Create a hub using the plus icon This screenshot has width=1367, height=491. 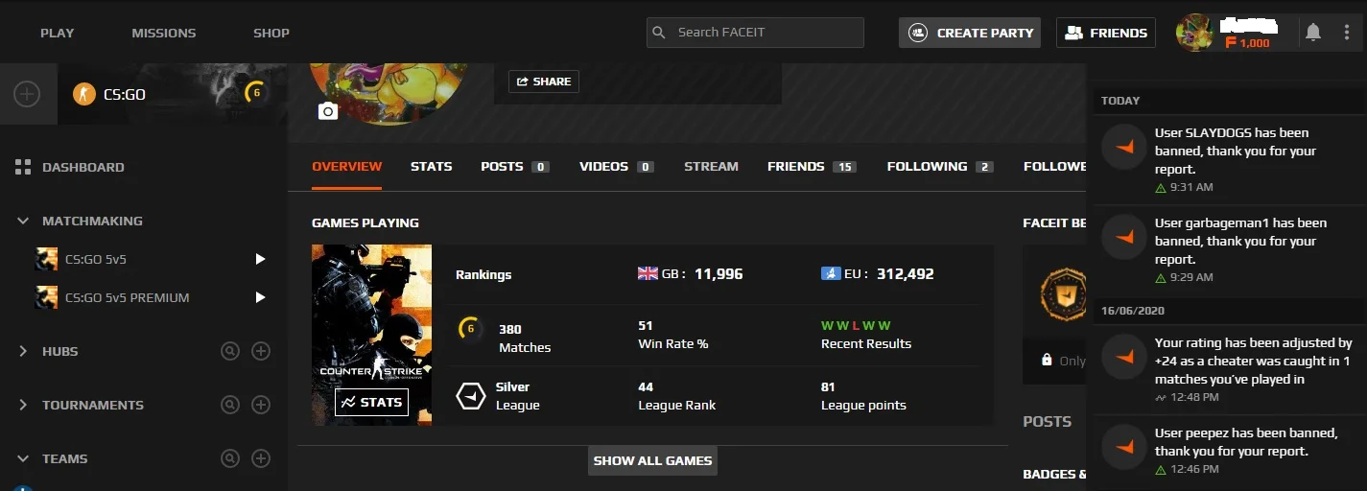tap(261, 351)
